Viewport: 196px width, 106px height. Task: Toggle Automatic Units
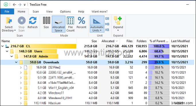tap(97, 24)
